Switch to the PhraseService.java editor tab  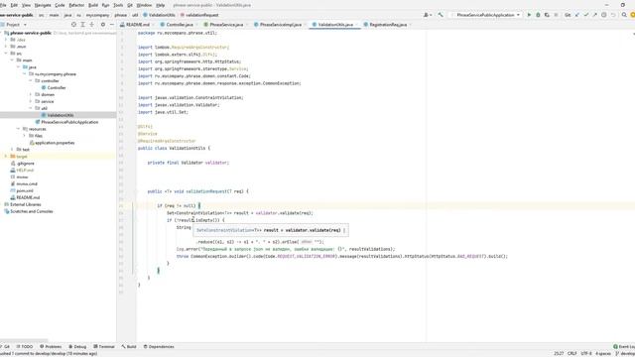click(x=224, y=25)
